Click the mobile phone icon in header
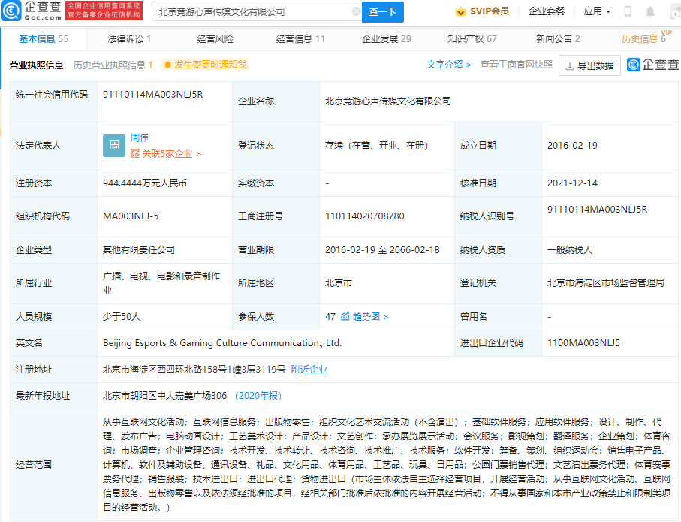Viewport: 681px width, 522px height. pos(628,11)
